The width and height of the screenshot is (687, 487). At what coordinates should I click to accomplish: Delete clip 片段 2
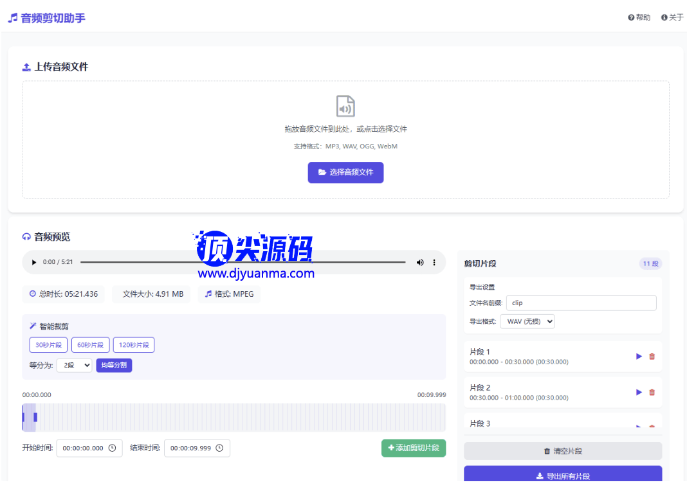click(x=652, y=393)
